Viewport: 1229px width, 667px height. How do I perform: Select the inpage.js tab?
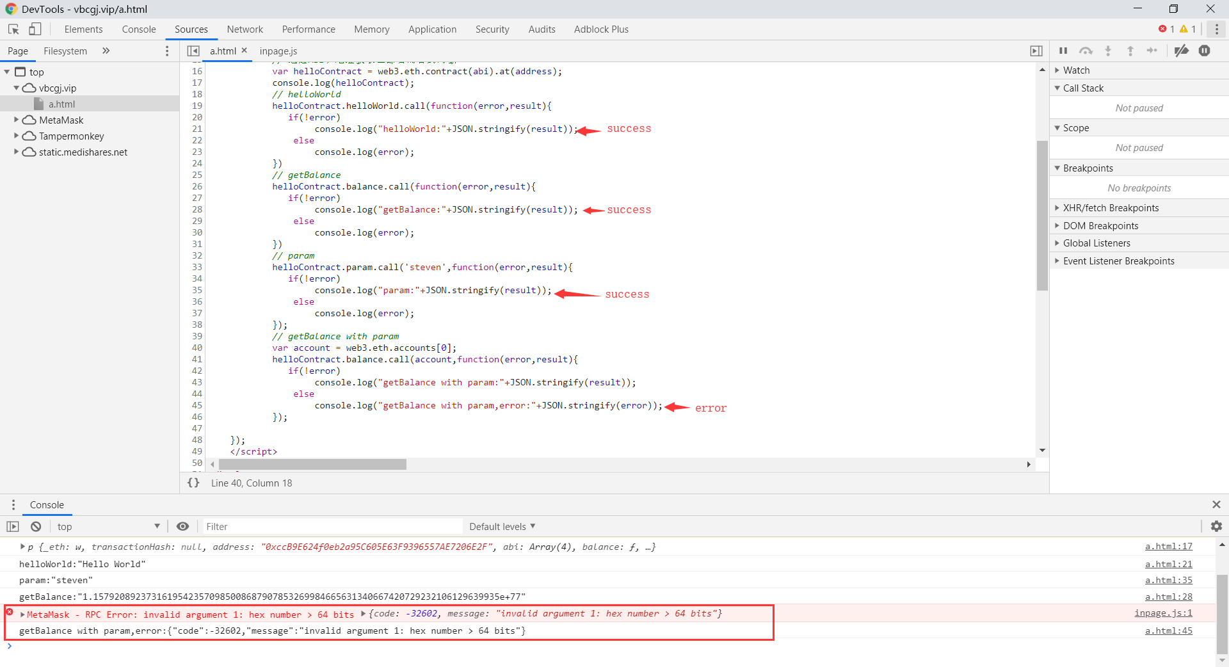click(278, 51)
